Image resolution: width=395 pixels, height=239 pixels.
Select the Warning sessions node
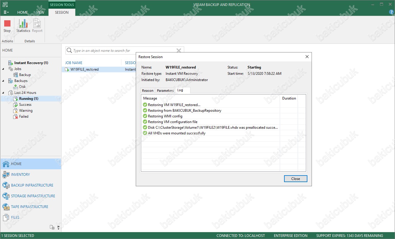tap(26, 111)
